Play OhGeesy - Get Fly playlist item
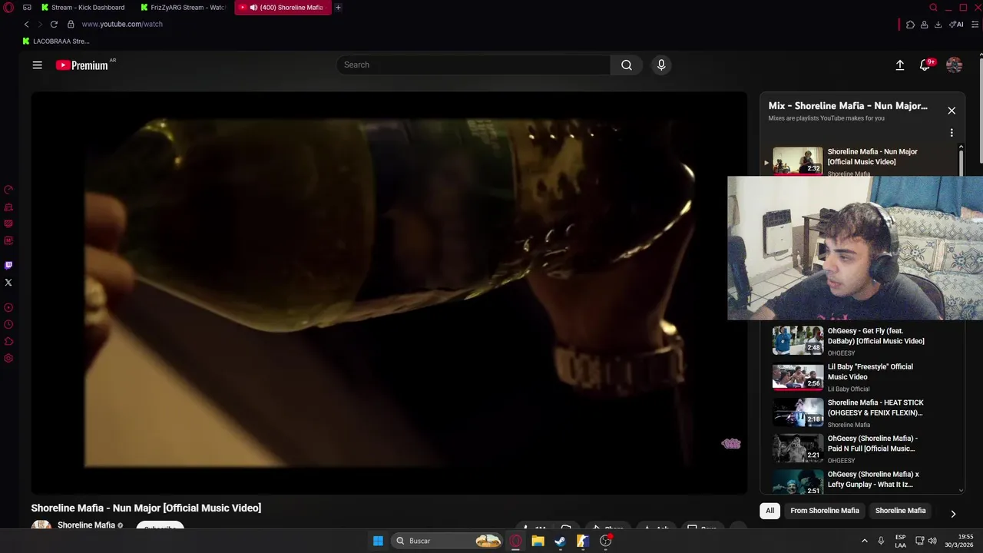 pyautogui.click(x=860, y=340)
